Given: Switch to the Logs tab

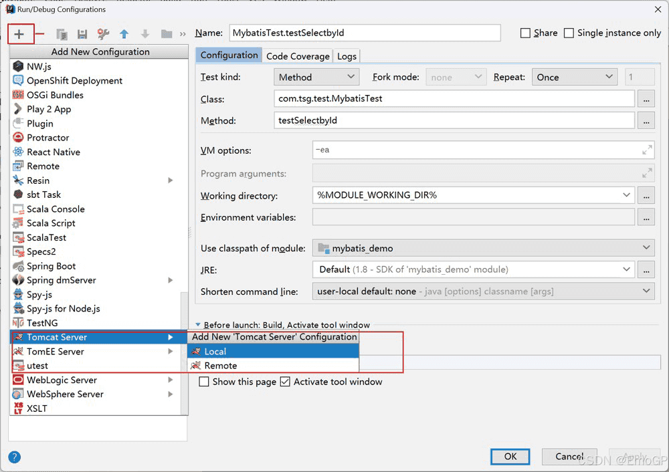Looking at the screenshot, I should (347, 56).
